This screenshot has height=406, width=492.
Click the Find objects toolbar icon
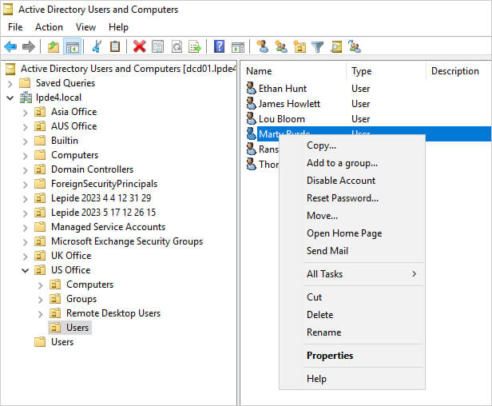click(336, 47)
